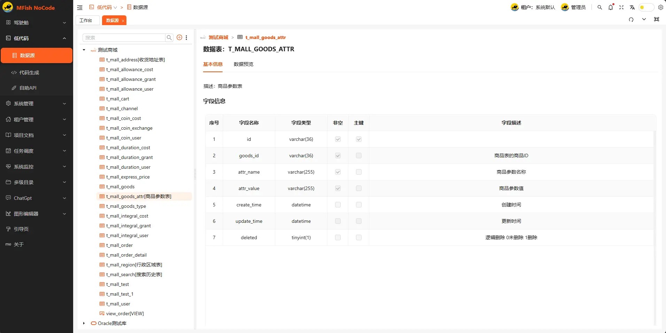666x333 pixels.
Task: Toggle the light/dark theme switch
Action: tap(646, 7)
